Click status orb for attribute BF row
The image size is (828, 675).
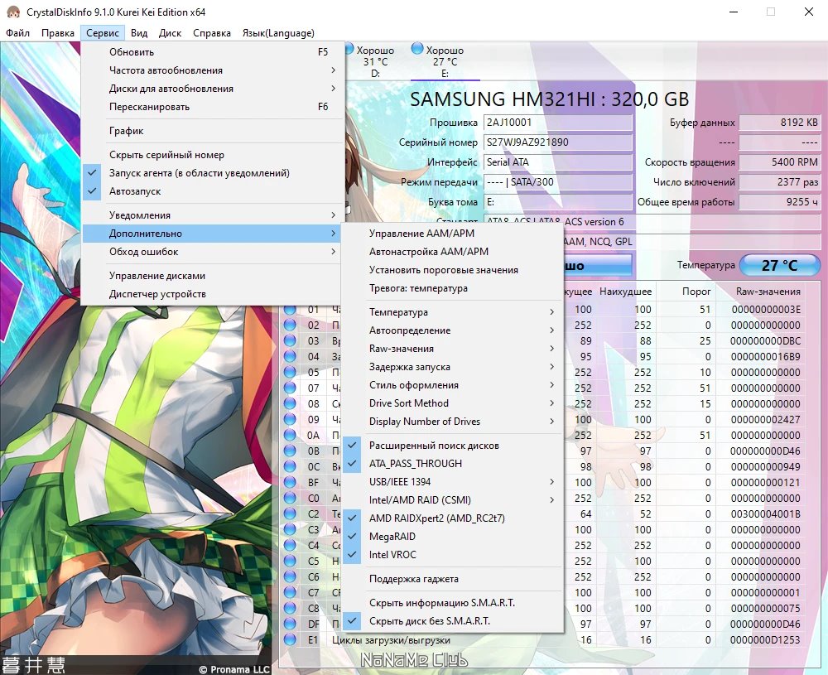click(290, 482)
